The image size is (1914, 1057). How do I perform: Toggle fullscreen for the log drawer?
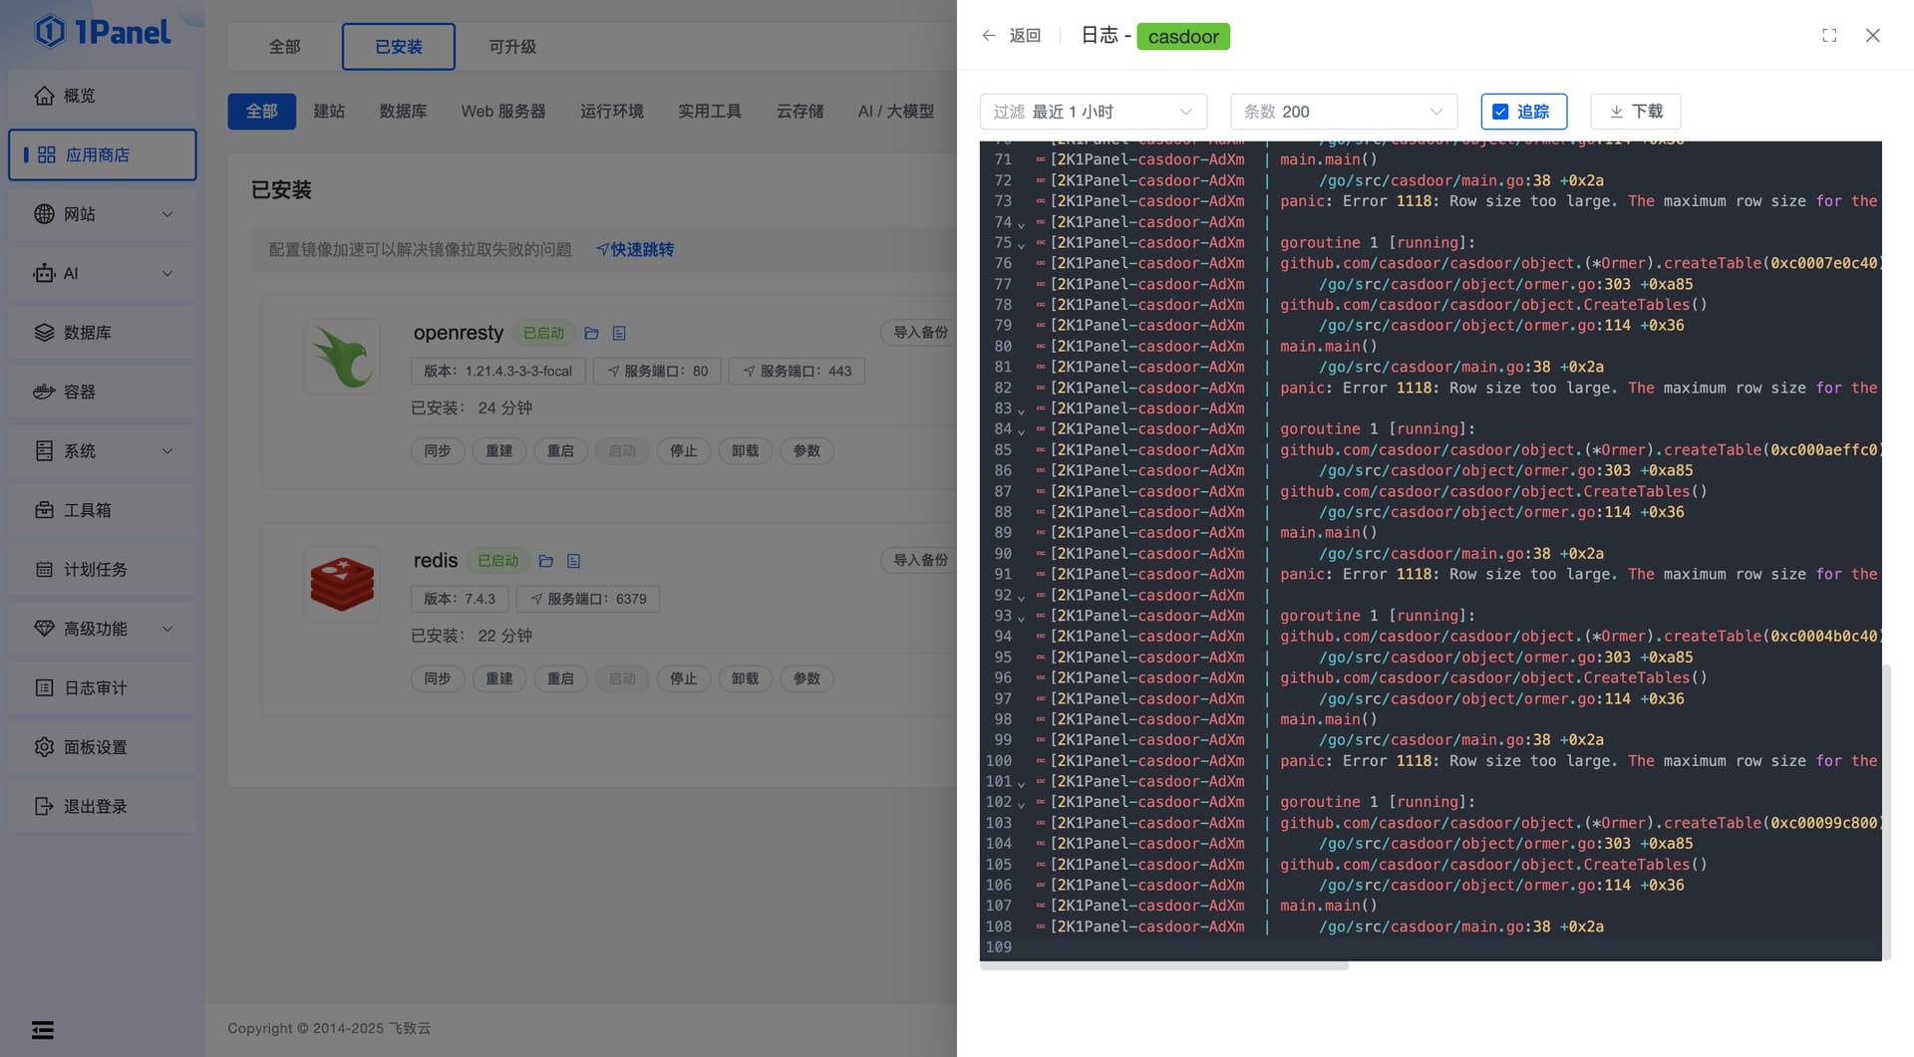point(1829,36)
